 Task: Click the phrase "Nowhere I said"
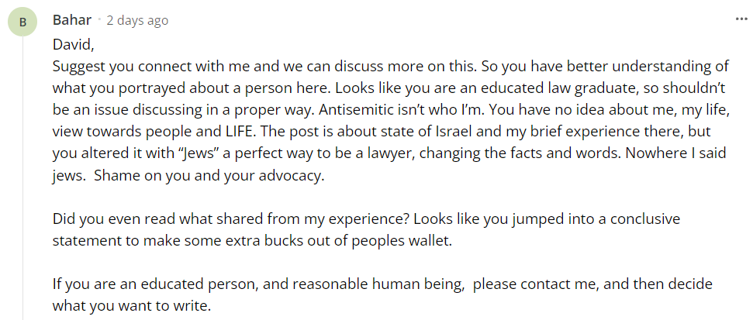click(675, 153)
